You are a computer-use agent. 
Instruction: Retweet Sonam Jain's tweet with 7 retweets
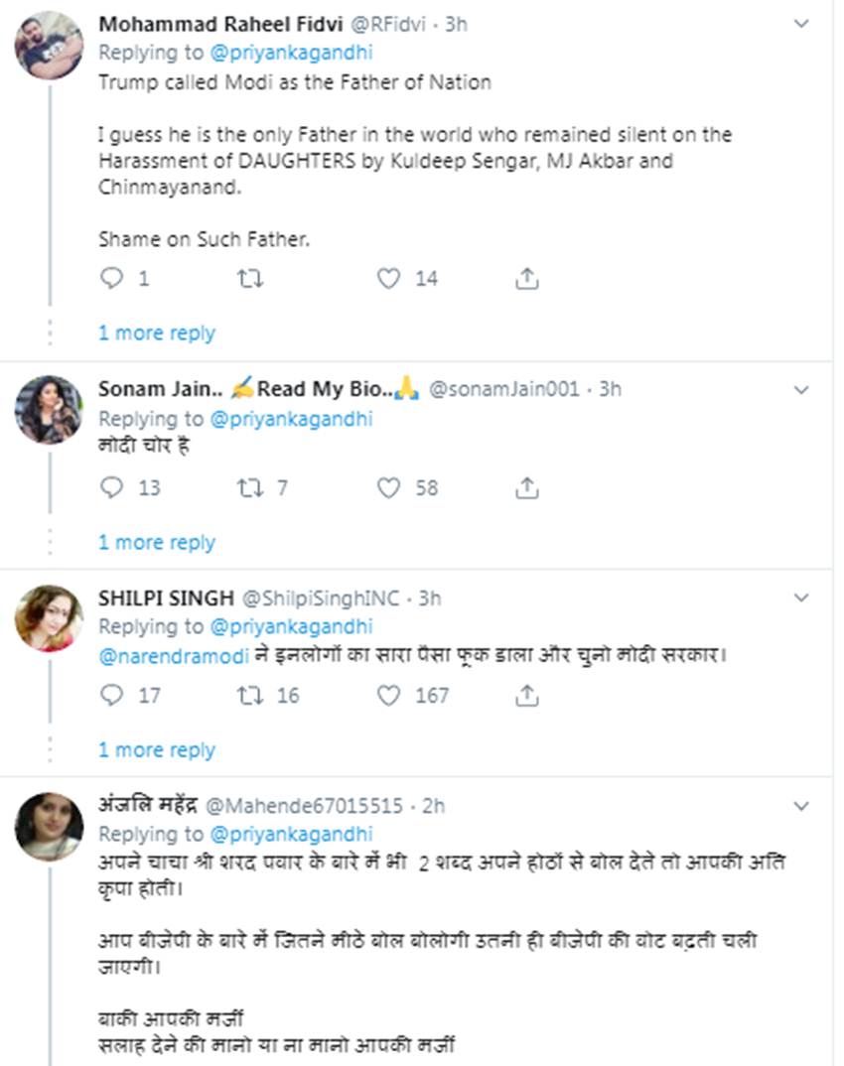(246, 487)
